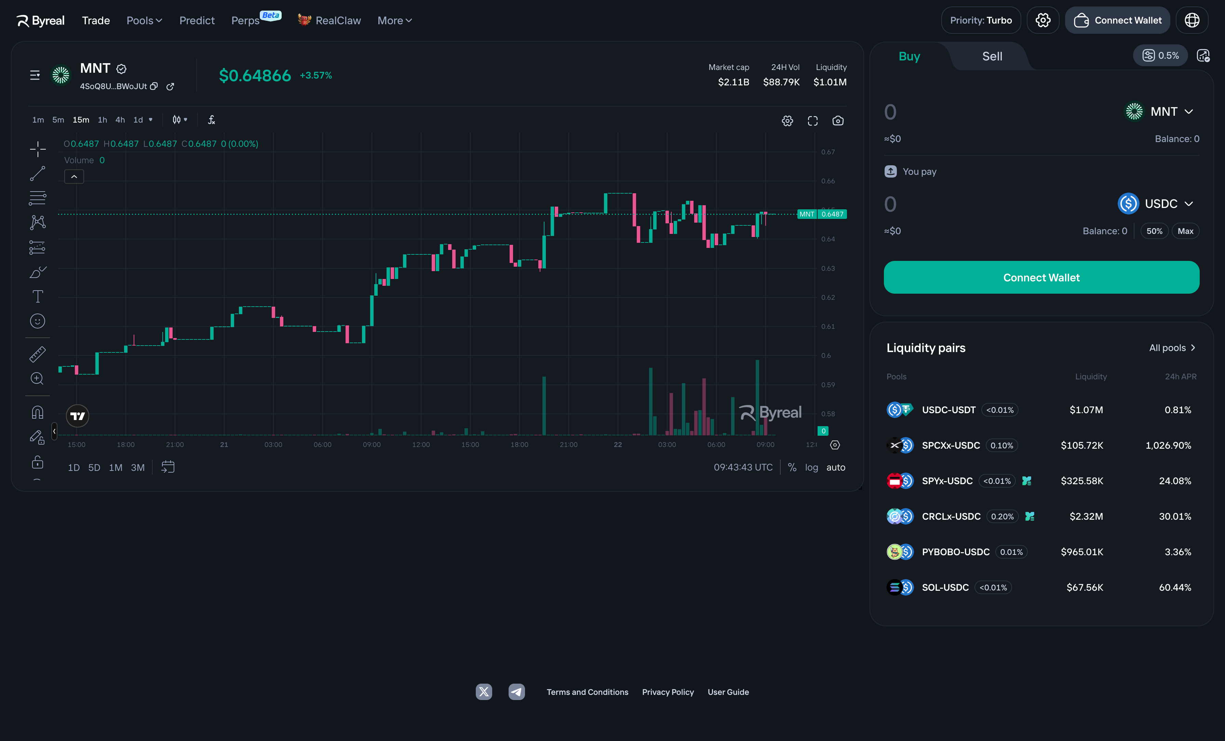Collapse the chart legend
The image size is (1225, 741).
[74, 176]
